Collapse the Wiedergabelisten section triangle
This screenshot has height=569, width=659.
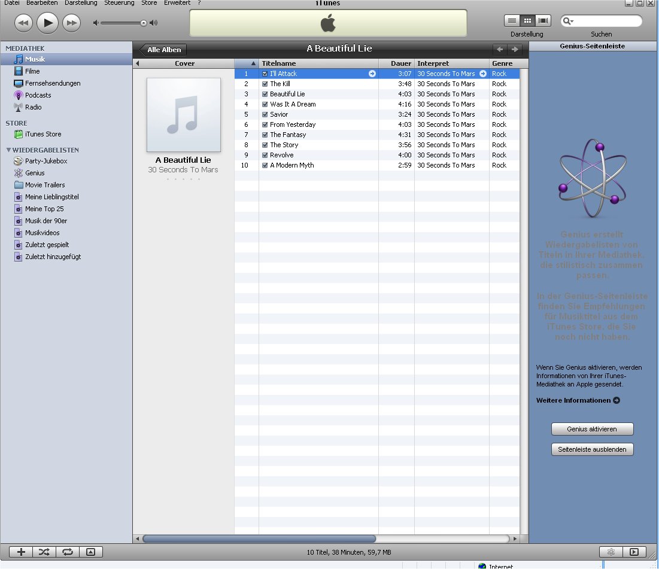point(8,150)
